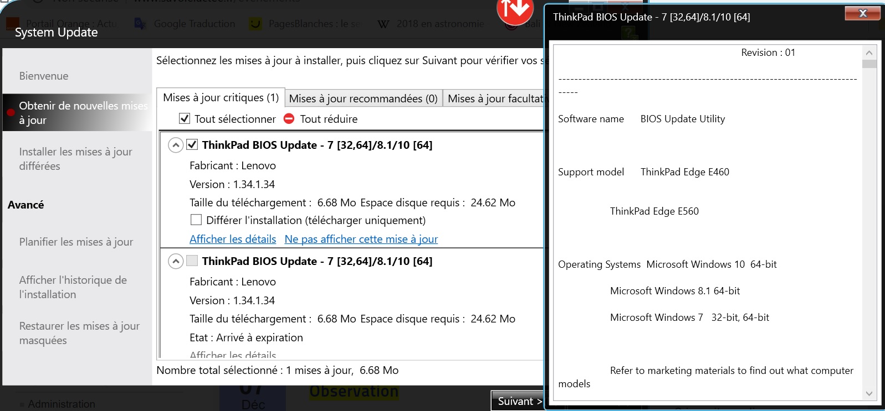Click Ne pas afficher cette mise à jour
Image resolution: width=885 pixels, height=411 pixels.
click(361, 239)
